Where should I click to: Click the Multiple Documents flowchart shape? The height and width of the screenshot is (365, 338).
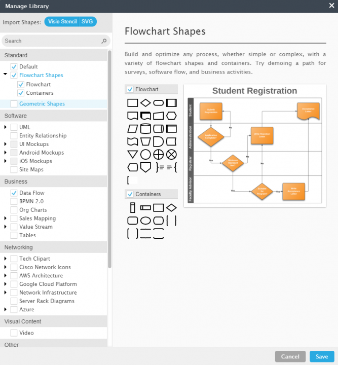click(145, 116)
